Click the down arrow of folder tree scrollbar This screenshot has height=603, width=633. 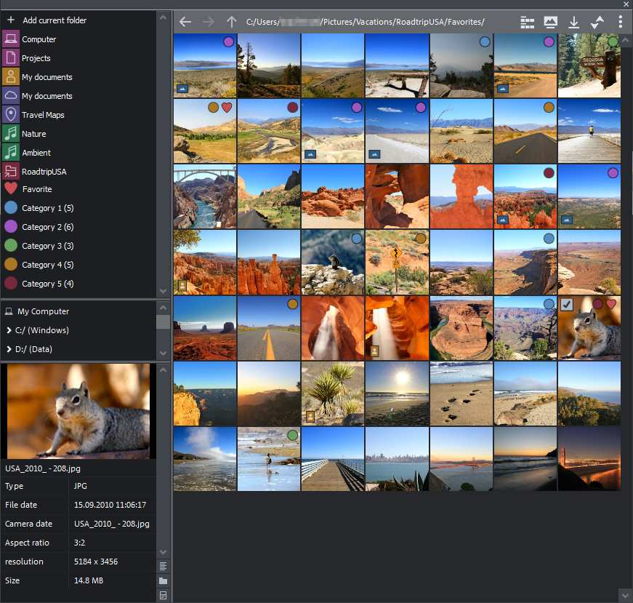click(x=163, y=354)
